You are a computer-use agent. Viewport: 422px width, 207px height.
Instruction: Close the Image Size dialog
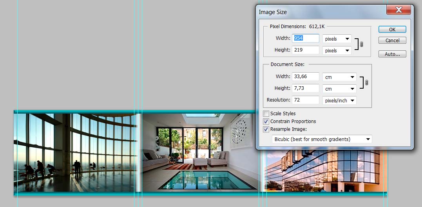(x=398, y=10)
